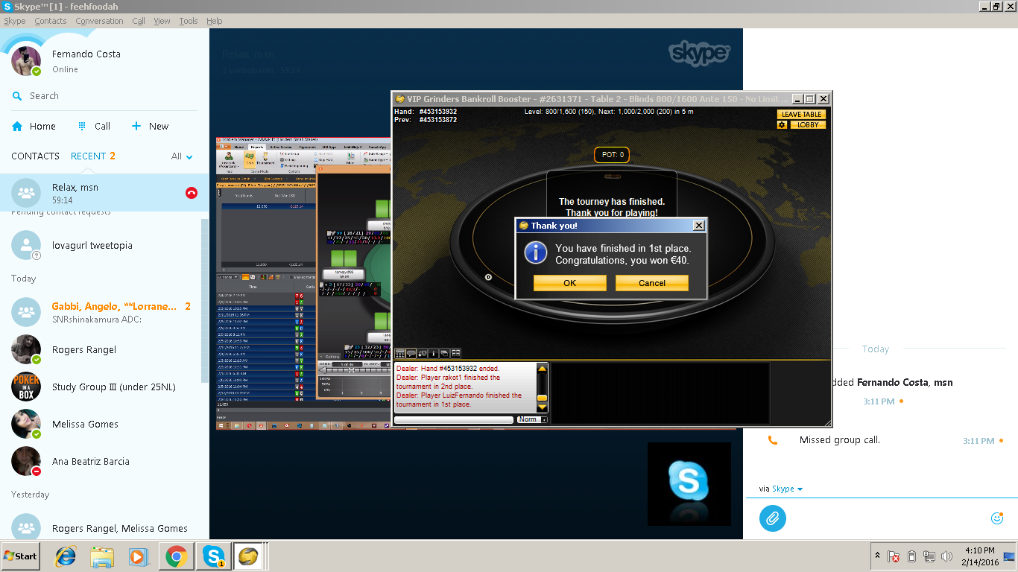Click OK in the Thank you dialog
This screenshot has width=1018, height=572.
[x=570, y=283]
